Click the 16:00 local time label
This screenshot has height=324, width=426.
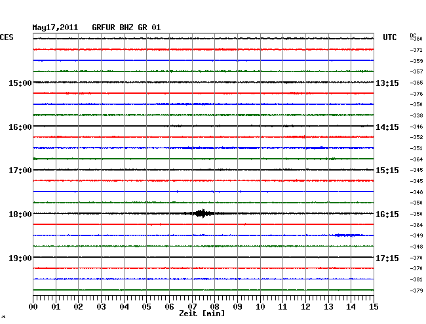coord(20,127)
